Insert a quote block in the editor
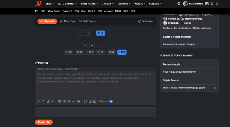 coord(69,101)
